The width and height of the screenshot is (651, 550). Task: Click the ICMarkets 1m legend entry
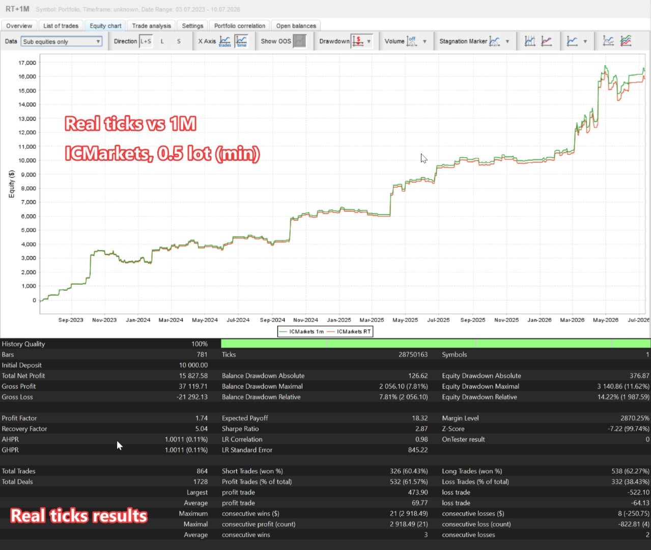pos(301,332)
